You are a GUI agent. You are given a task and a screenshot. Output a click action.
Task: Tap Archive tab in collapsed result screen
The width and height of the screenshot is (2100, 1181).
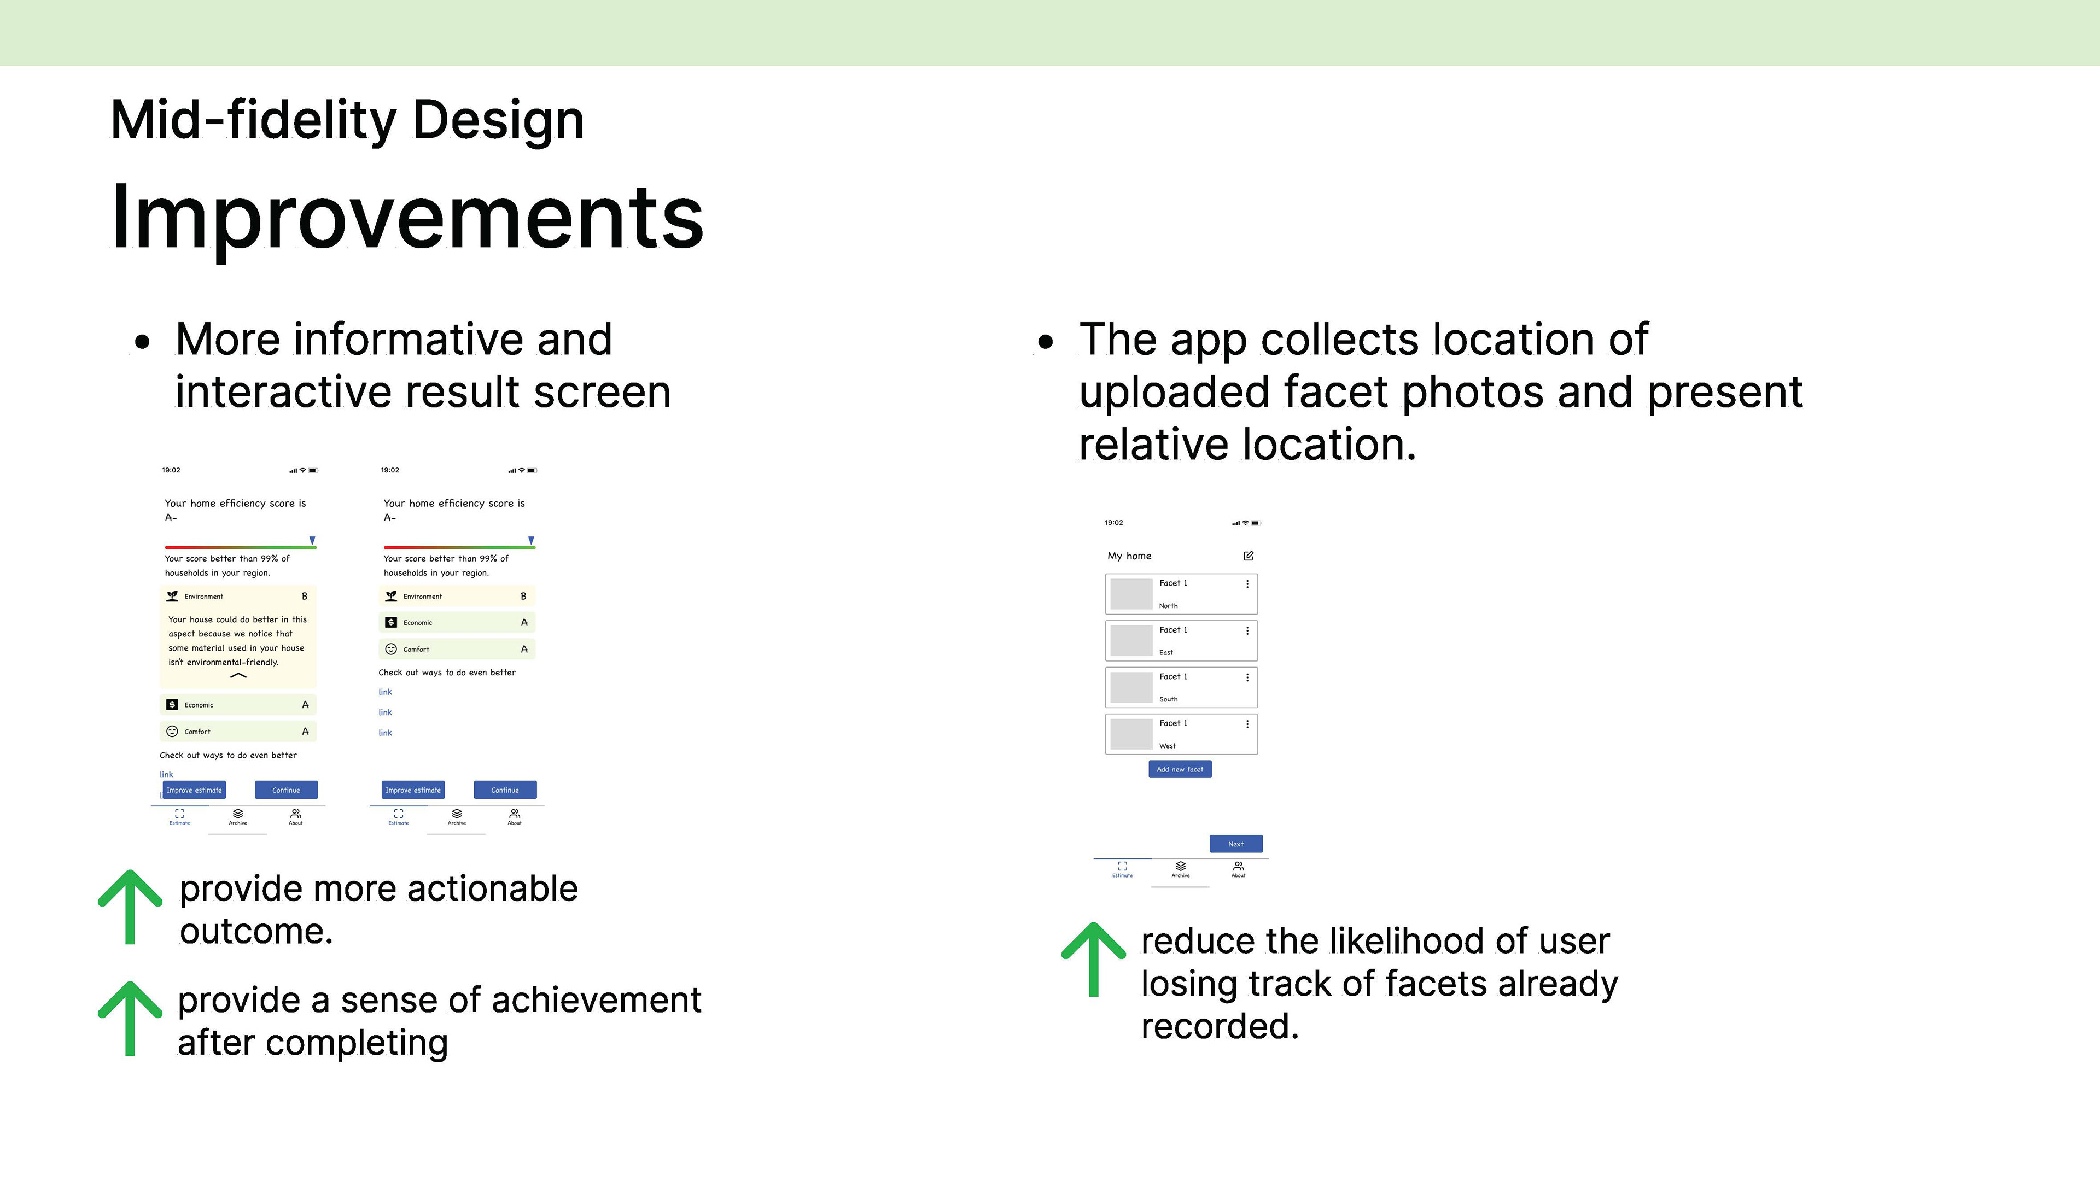(x=457, y=817)
